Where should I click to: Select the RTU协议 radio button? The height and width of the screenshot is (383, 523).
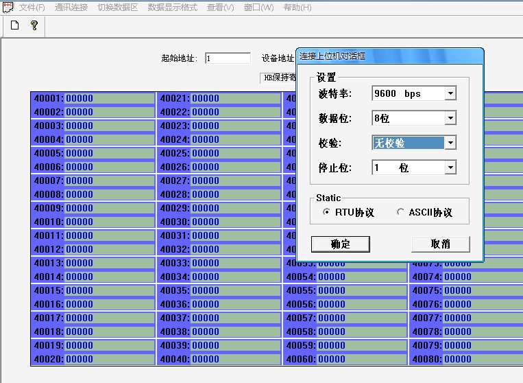(326, 213)
